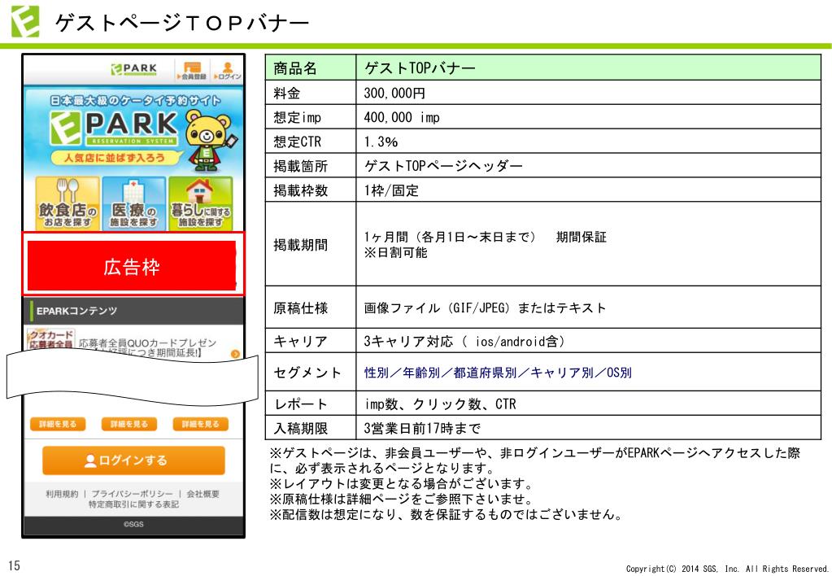Image resolution: width=832 pixels, height=576 pixels.
Task: Click the ※配信数は想定になり note line
Action: pos(446,514)
